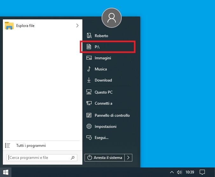Viewport: 215px width, 177px height.
Task: Open the Action Center notification icon
Action: pyautogui.click(x=202, y=172)
